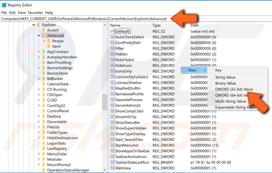The width and height of the screenshot is (272, 173).
Task: Click the Name column header
Action: pyautogui.click(x=115, y=25)
